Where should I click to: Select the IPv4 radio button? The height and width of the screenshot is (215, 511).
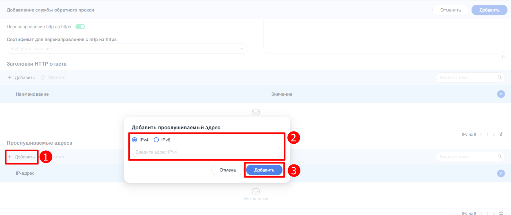(x=134, y=140)
